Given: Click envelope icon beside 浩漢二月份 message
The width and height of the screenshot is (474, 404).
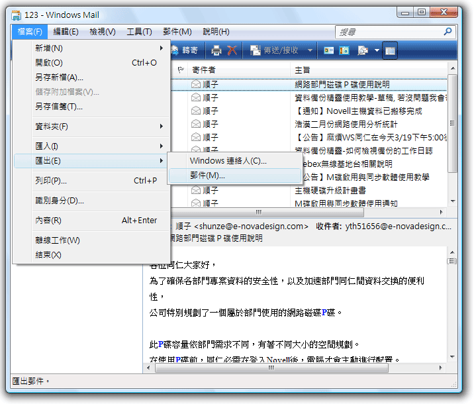Looking at the screenshot, I should [x=195, y=125].
